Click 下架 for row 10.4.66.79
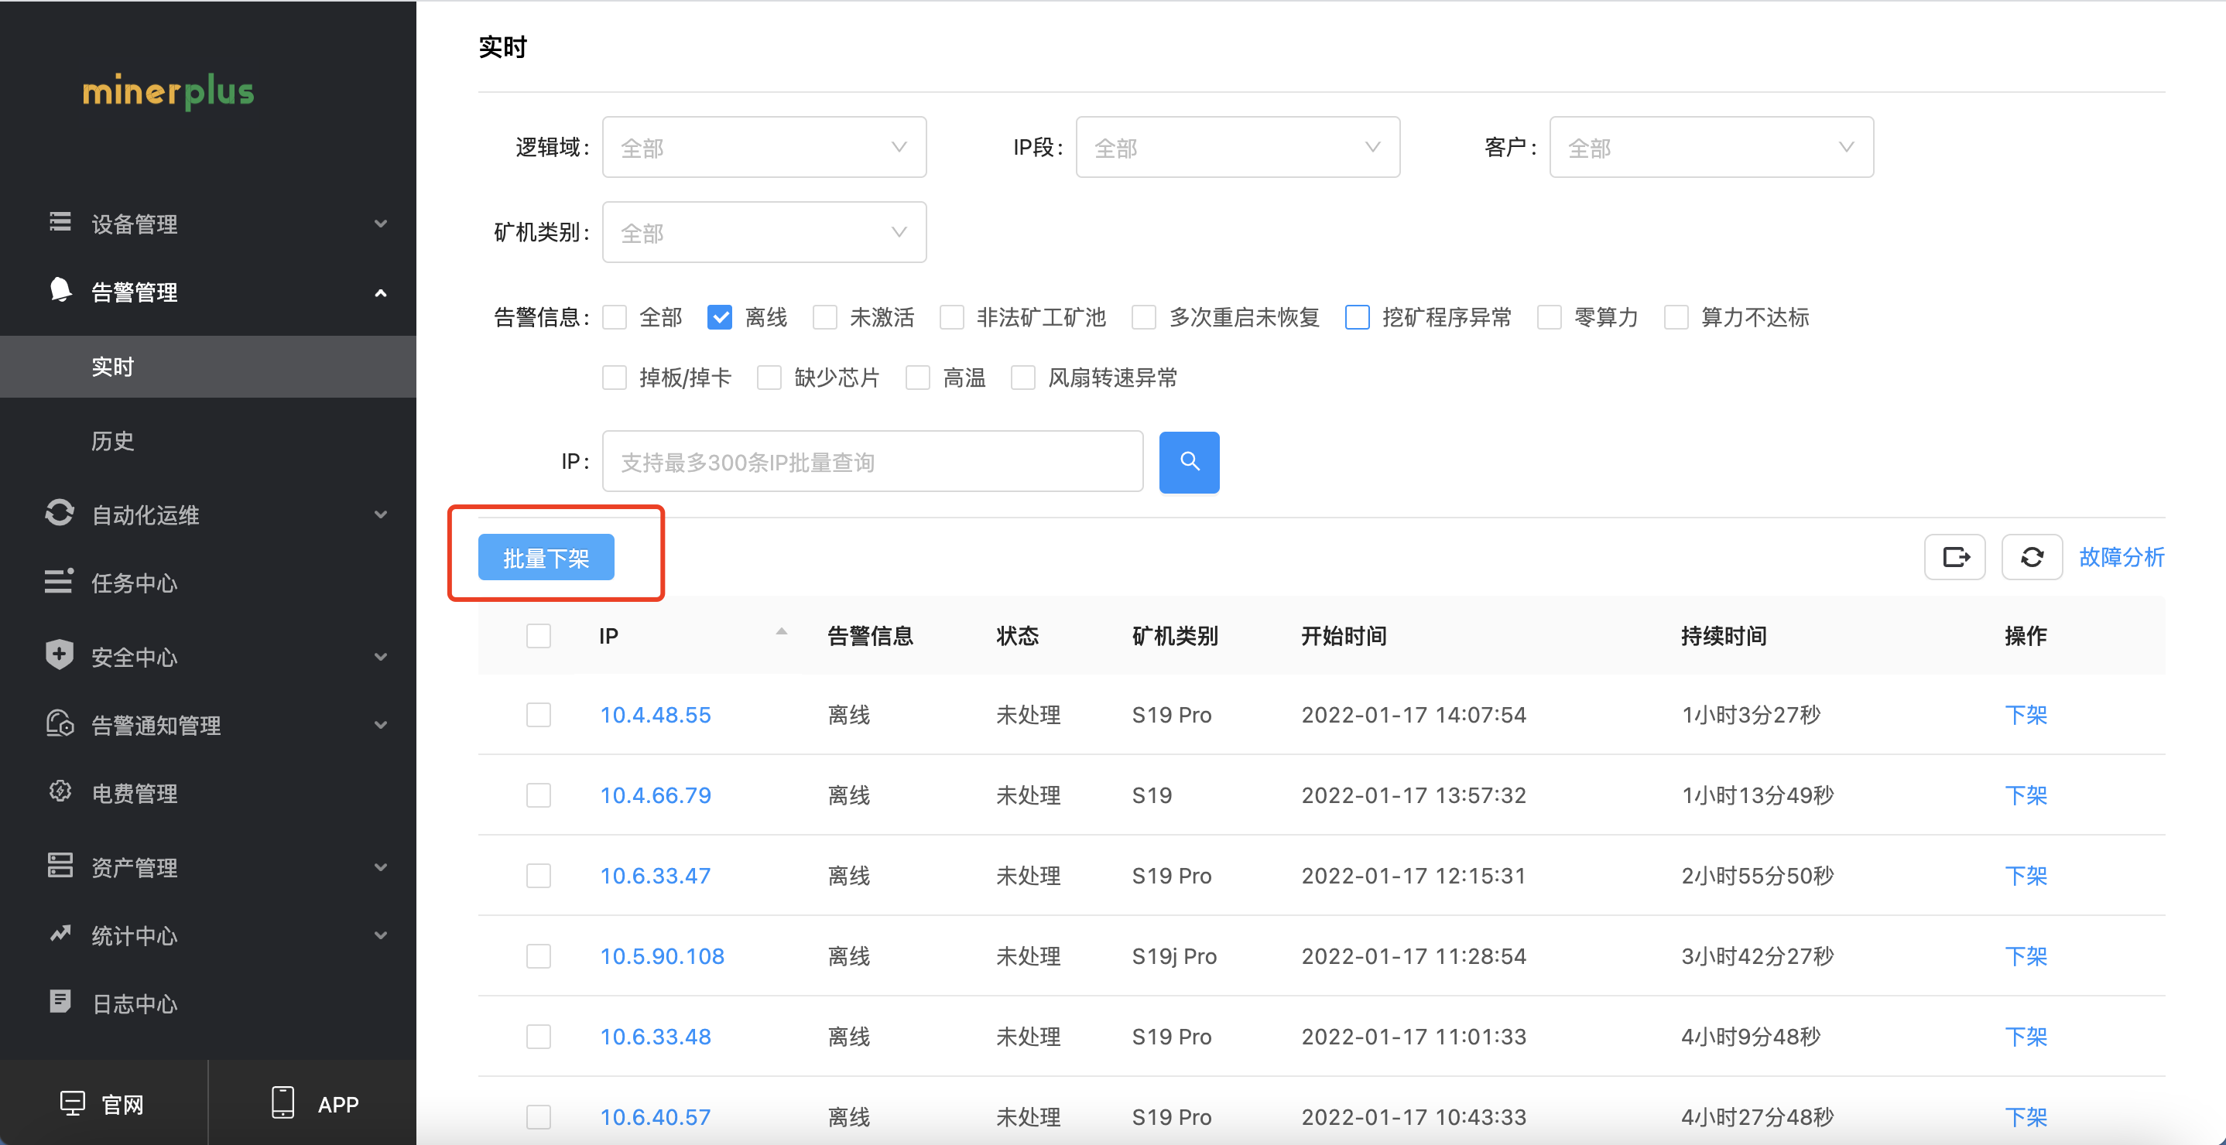The height and width of the screenshot is (1145, 2226). 2026,795
